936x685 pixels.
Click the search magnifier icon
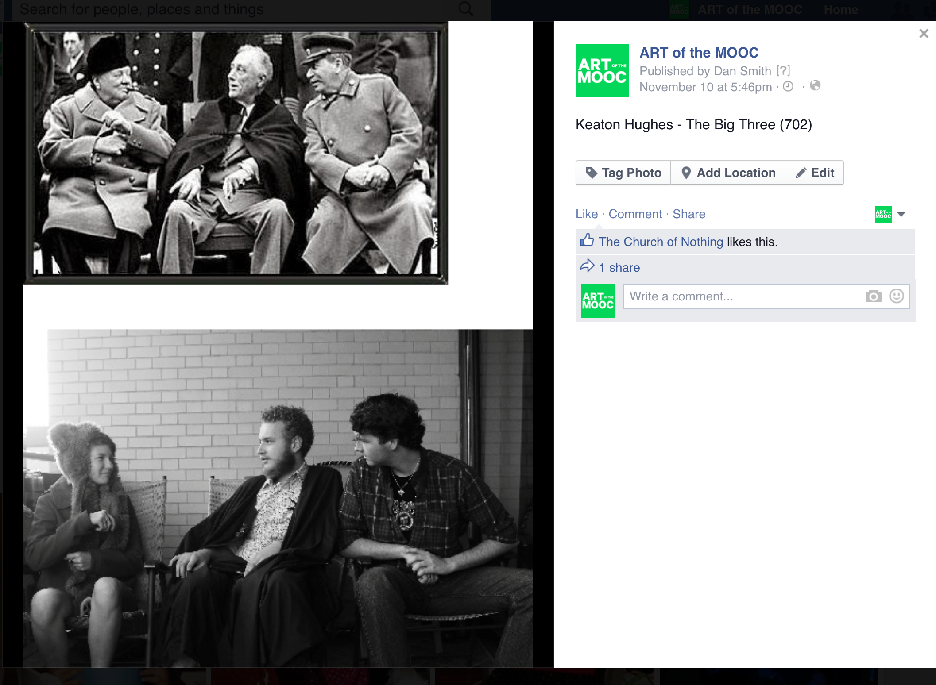tap(466, 8)
